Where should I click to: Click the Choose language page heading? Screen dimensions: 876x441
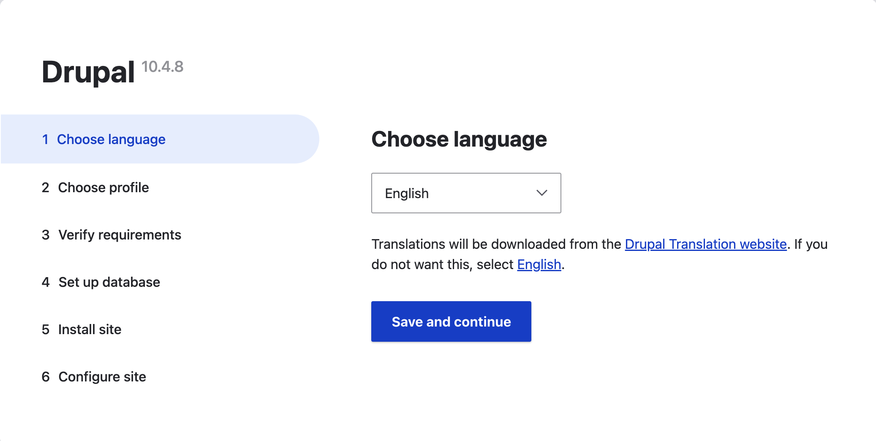pos(459,139)
